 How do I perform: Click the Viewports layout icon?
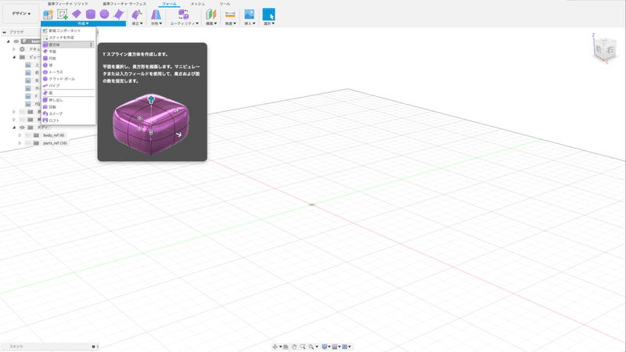pyautogui.click(x=345, y=347)
